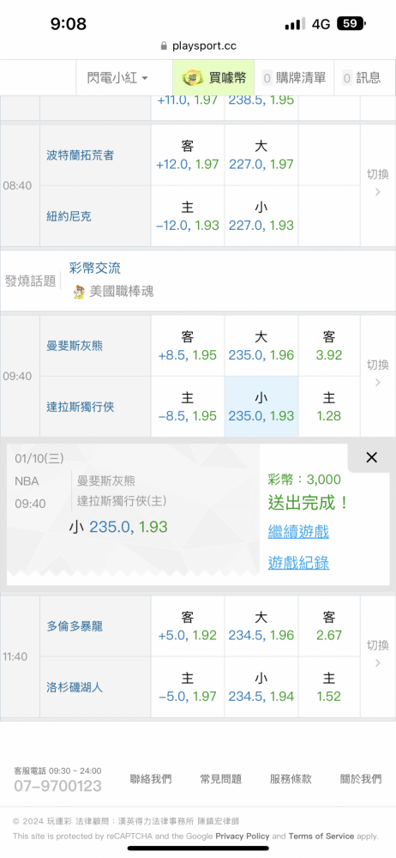Tap the lock icon beside playsport.cc
The height and width of the screenshot is (858, 396).
tap(164, 46)
